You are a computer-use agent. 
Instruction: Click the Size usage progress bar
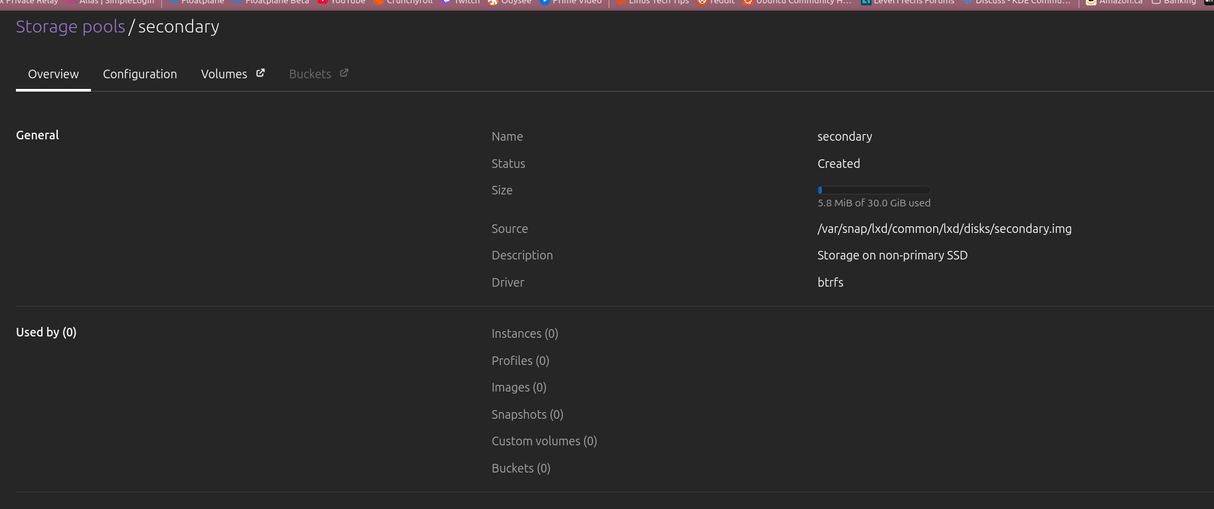[x=874, y=190]
